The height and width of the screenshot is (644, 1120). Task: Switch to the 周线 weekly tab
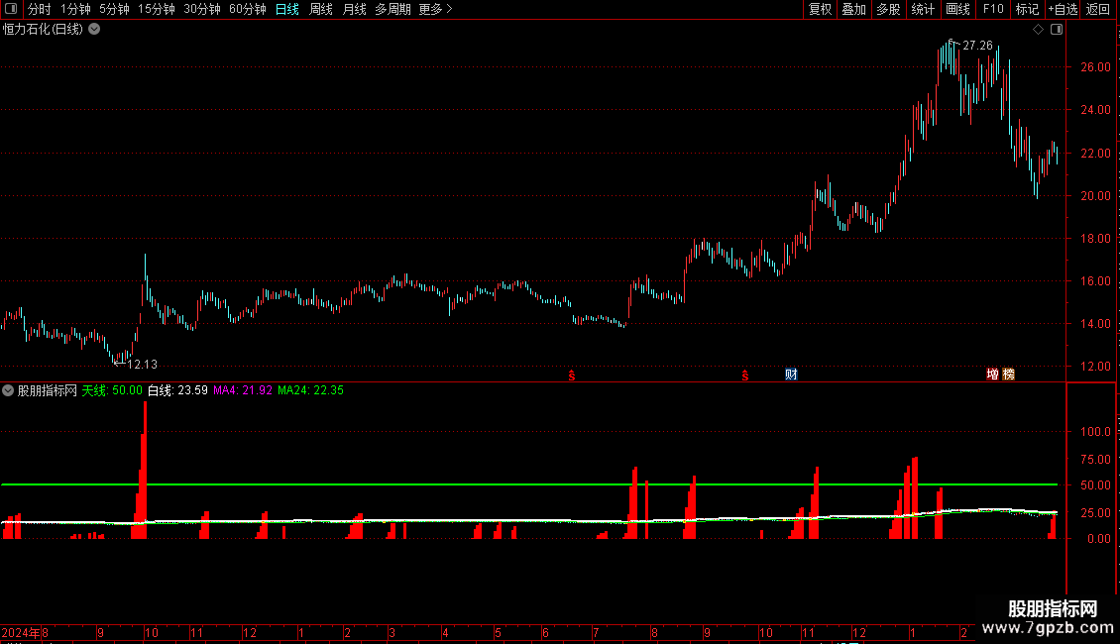pyautogui.click(x=321, y=9)
